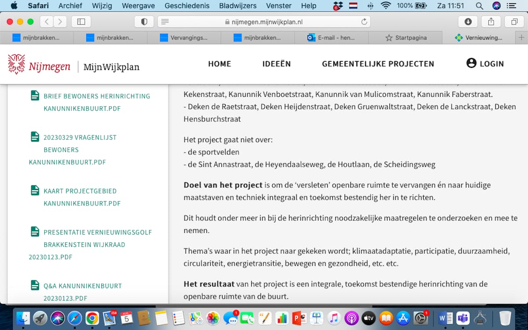Reload the page with the refresh icon
This screenshot has height=330, width=528.
coord(364,22)
